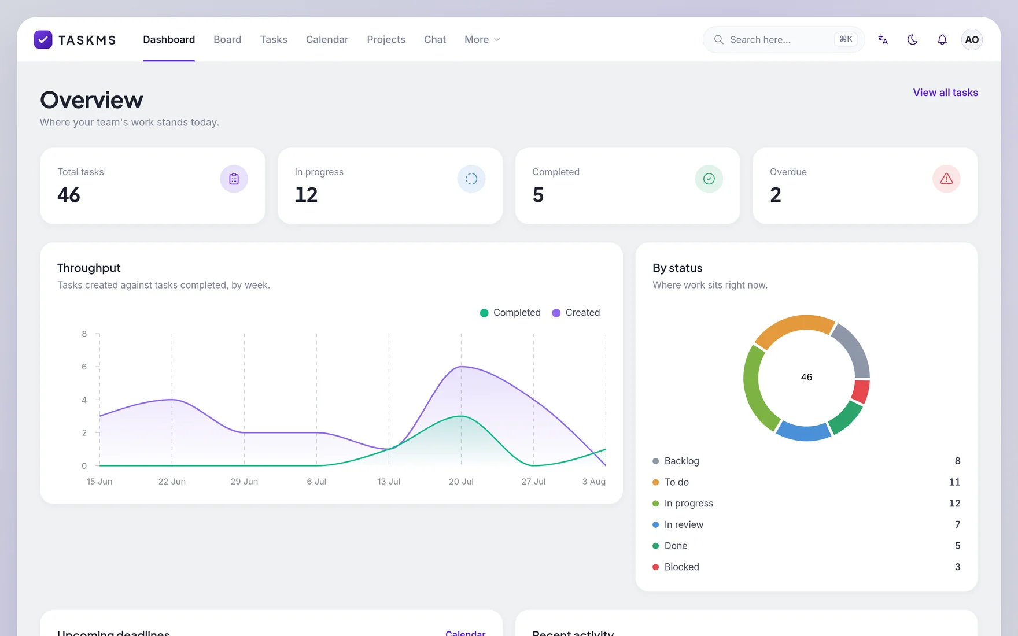Open the In progress card value 12
The image size is (1018, 636).
click(x=306, y=195)
